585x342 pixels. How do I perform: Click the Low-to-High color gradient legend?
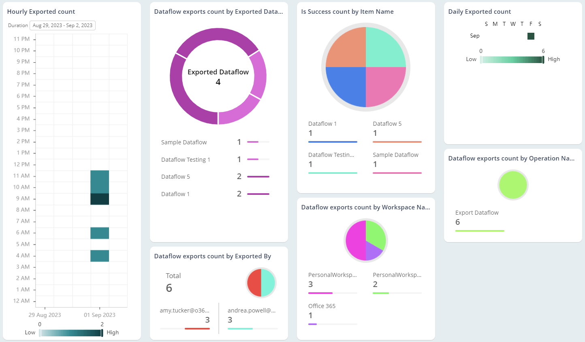(x=512, y=59)
